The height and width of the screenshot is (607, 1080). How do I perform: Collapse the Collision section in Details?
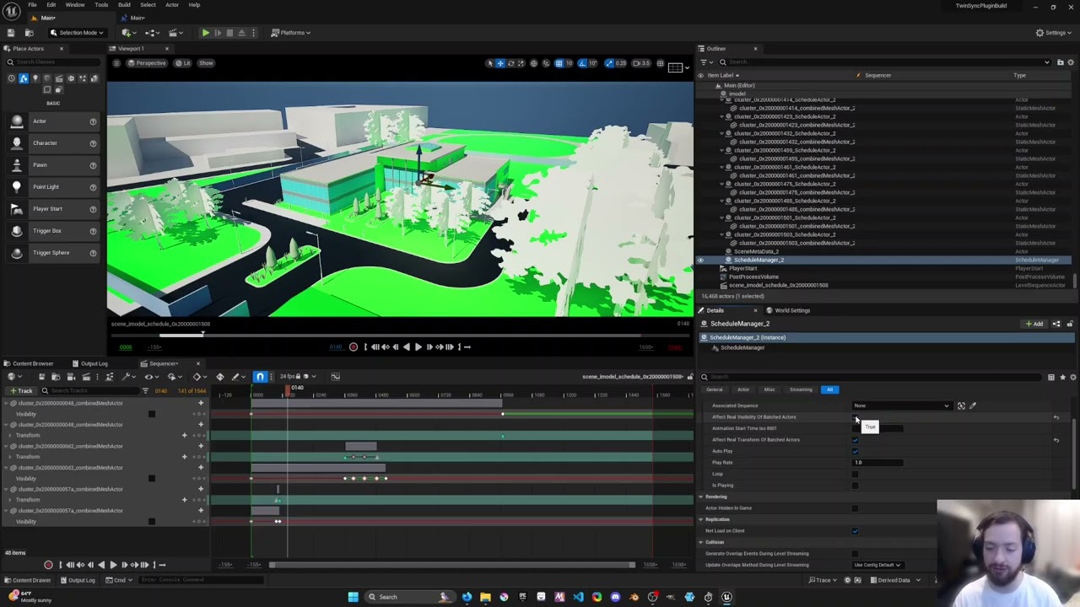[700, 543]
